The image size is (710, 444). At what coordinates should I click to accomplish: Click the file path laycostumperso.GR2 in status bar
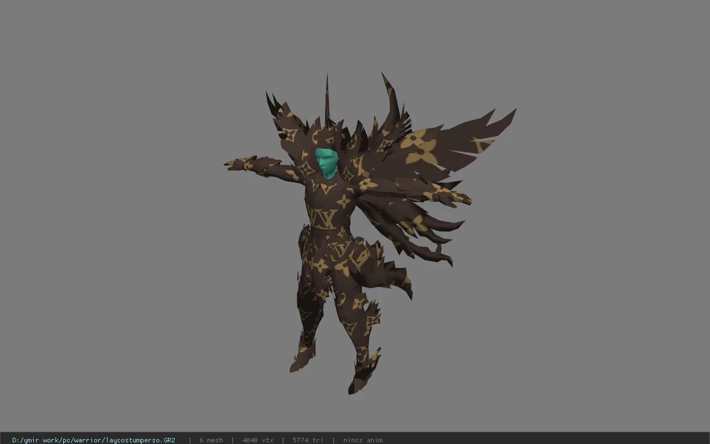tap(94, 440)
